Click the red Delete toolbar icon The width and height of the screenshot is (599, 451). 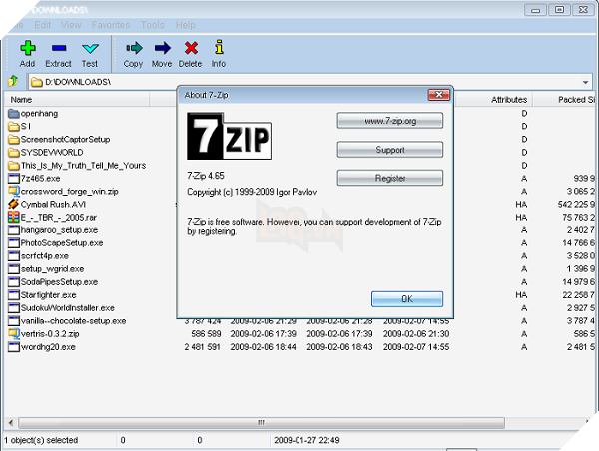(x=191, y=48)
